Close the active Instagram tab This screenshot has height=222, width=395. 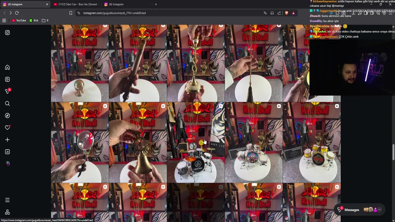pyautogui.click(x=47, y=4)
